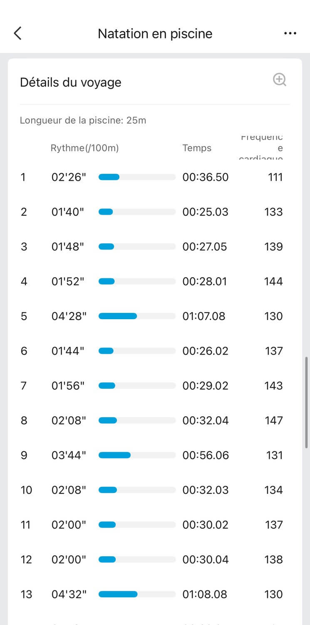Click lap 11 row number
This screenshot has width=310, height=625.
26,525
